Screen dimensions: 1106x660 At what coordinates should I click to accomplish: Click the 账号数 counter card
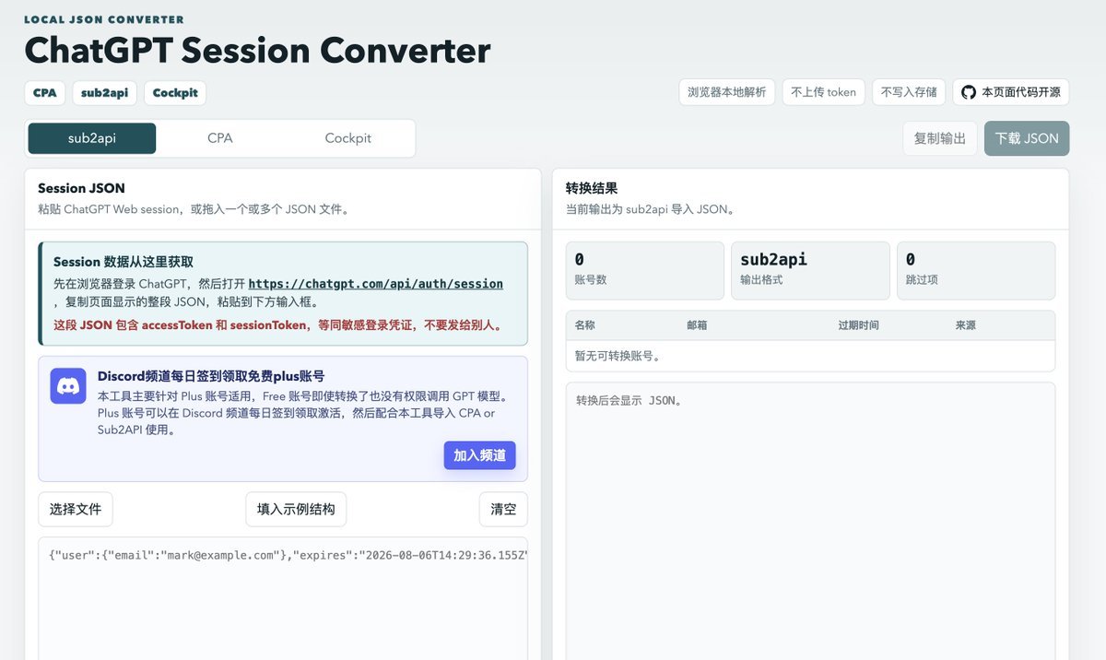645,271
